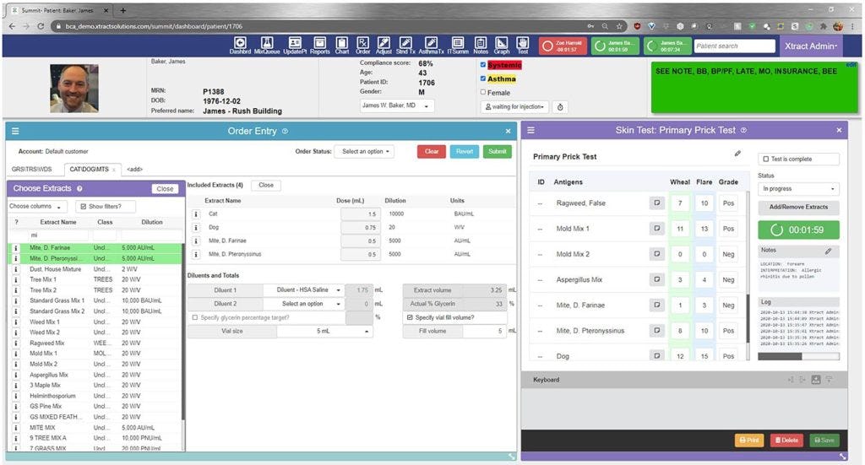This screenshot has width=865, height=465.
Task: Open the MixQueue flask icon
Action: pos(267,46)
